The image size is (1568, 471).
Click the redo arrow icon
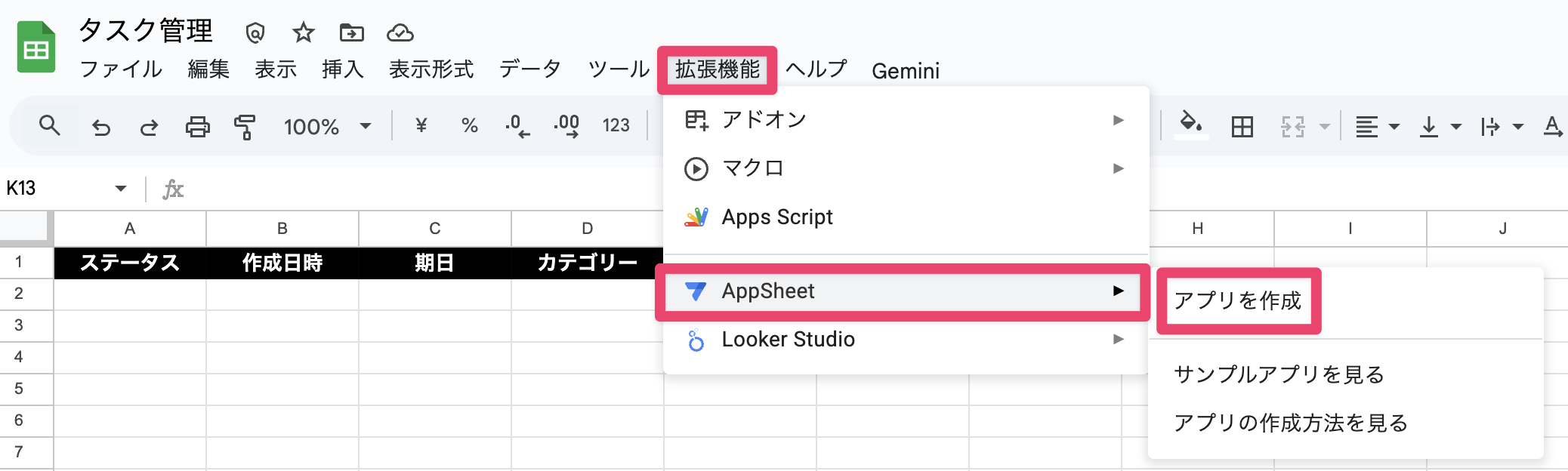click(x=149, y=127)
